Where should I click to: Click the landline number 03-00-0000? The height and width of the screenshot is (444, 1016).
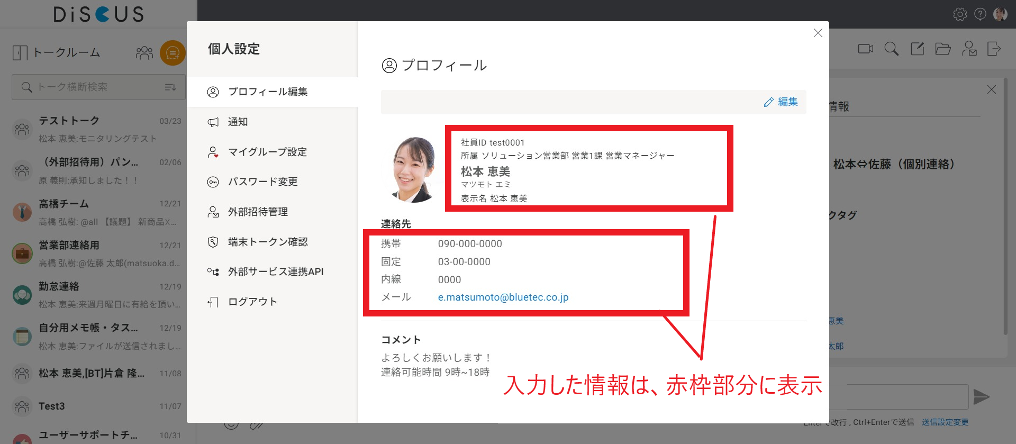[464, 262]
